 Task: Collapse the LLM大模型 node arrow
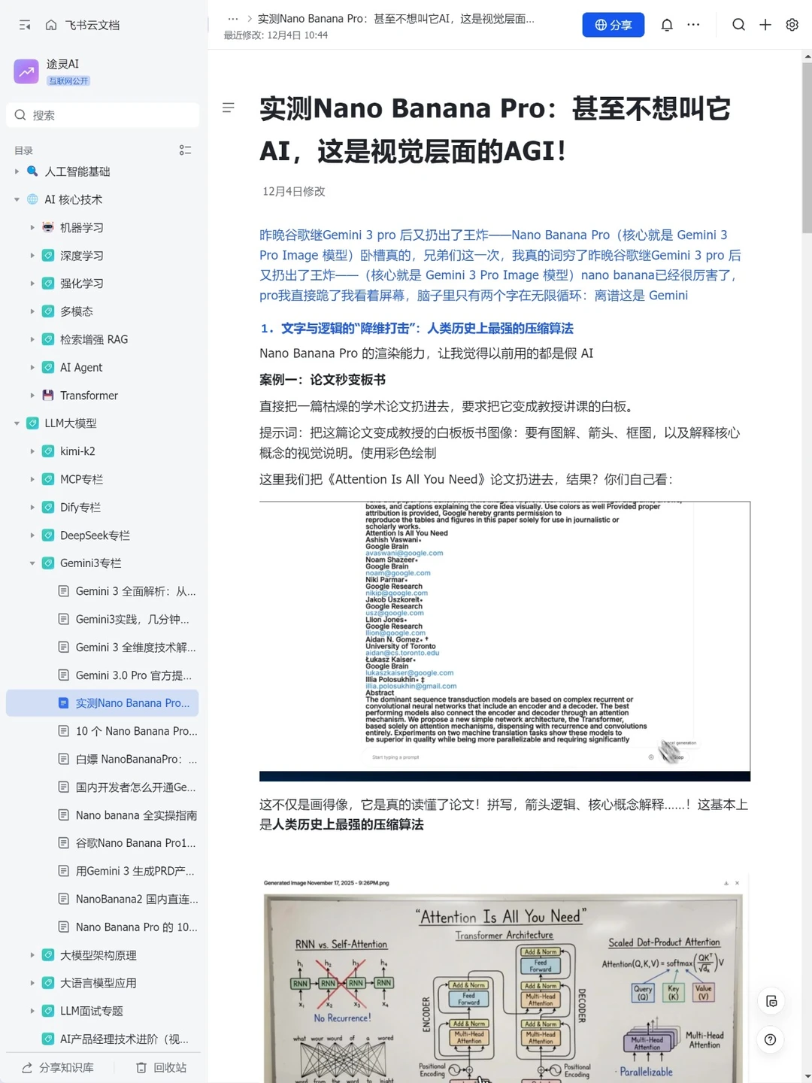17,423
